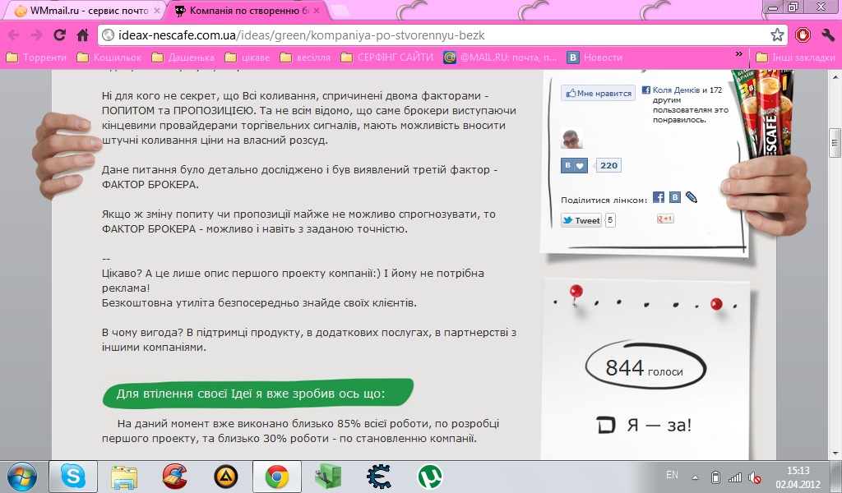Open the Дашенька bookmark folder
This screenshot has height=493, width=842.
183,58
